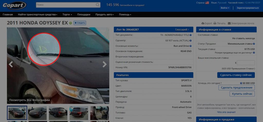Click TX - NONREPAIRABLE TITLE value
263x122 pixels.
(175, 35)
